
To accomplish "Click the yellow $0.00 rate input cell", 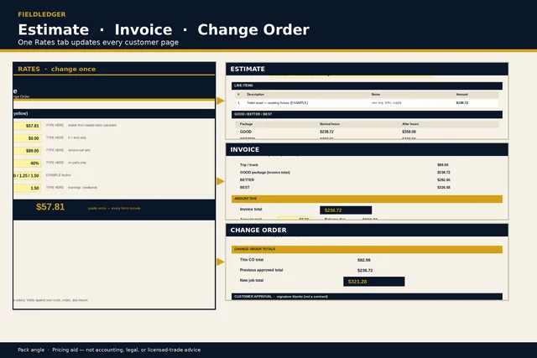I will point(28,138).
